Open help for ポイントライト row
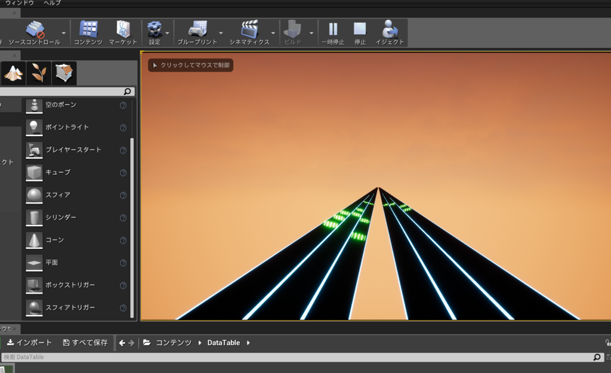 (x=123, y=128)
